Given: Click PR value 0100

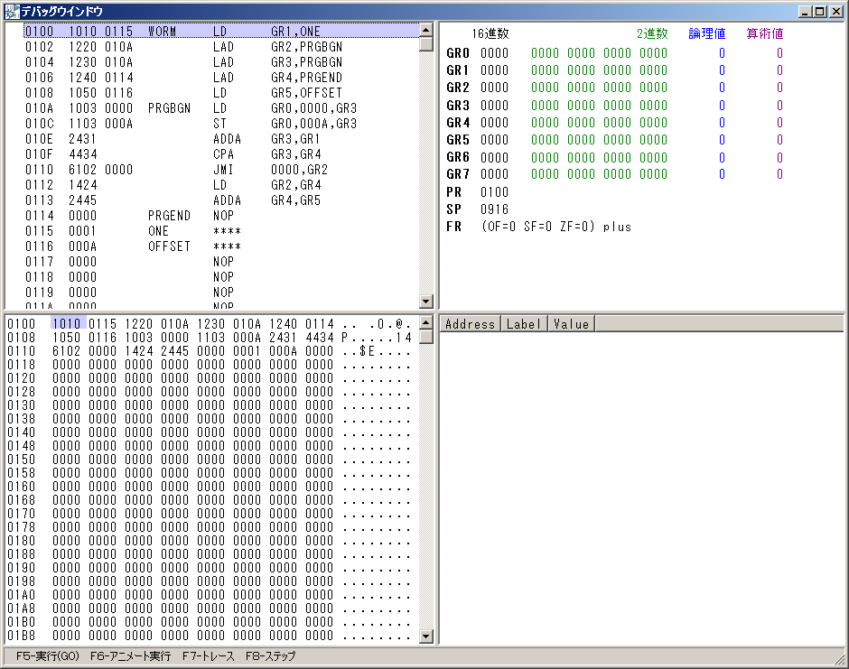Looking at the screenshot, I should coord(494,192).
